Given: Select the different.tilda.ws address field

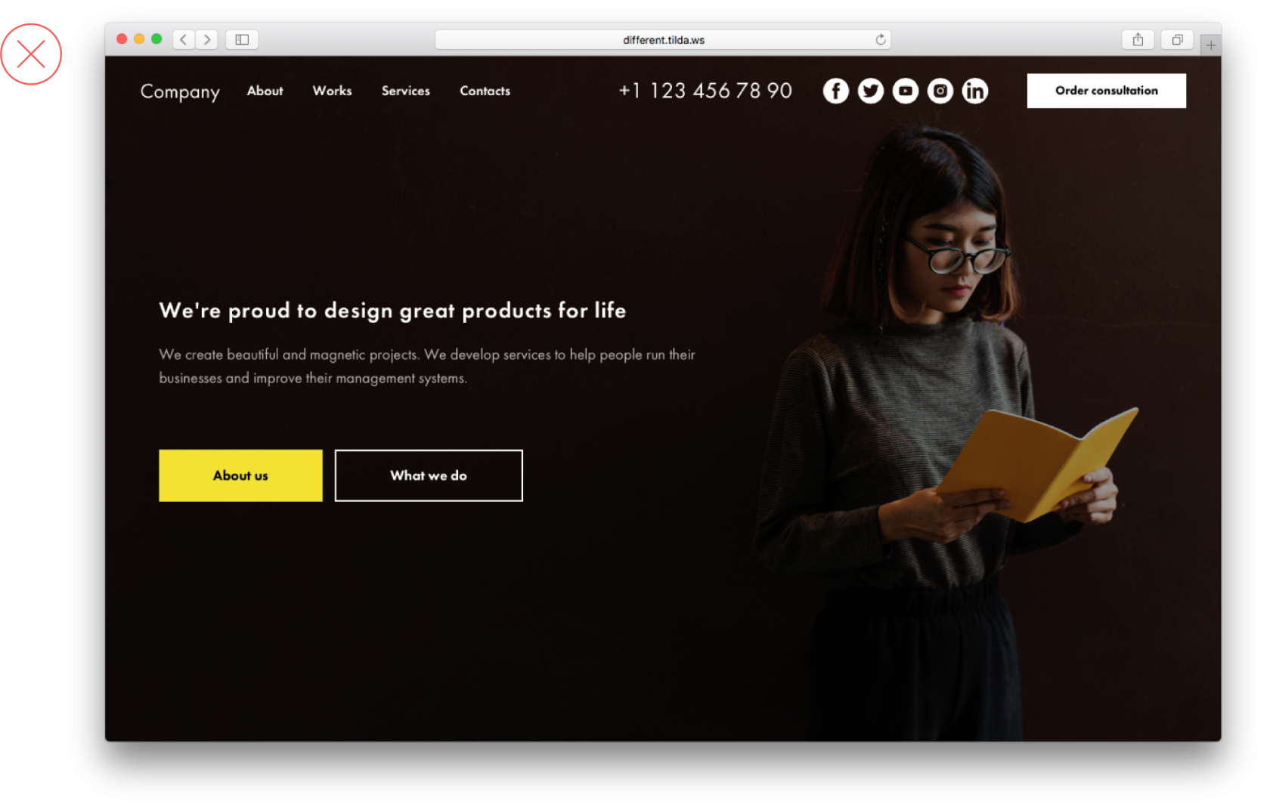Looking at the screenshot, I should (663, 39).
